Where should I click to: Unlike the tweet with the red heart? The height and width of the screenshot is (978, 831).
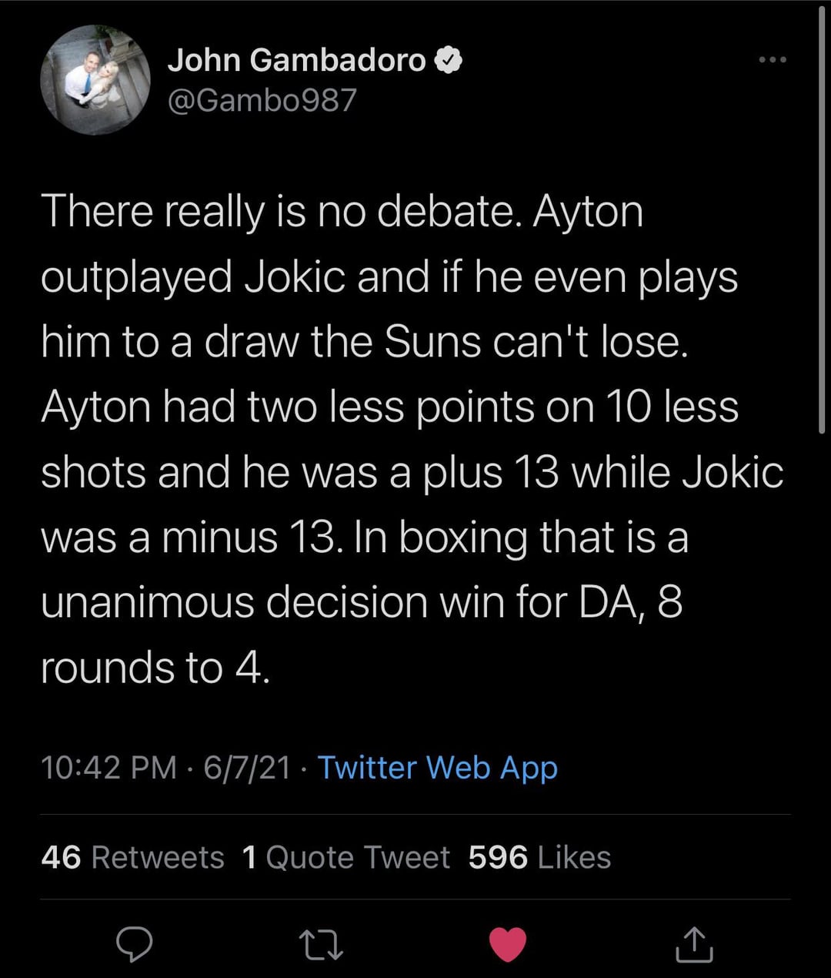coord(508,945)
